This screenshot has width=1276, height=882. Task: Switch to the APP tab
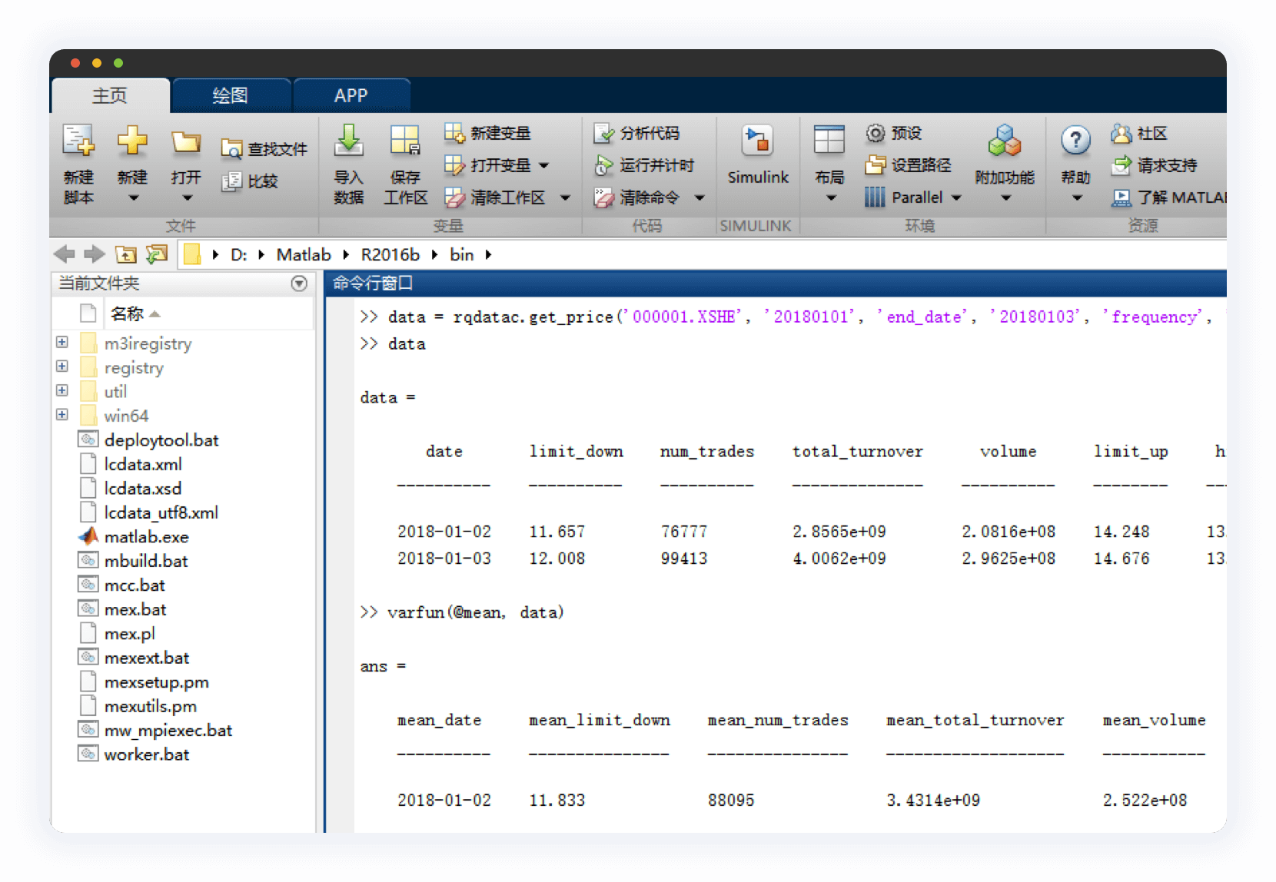351,95
